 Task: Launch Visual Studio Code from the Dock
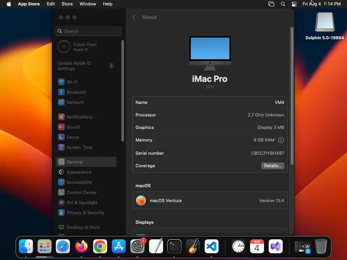(x=211, y=246)
